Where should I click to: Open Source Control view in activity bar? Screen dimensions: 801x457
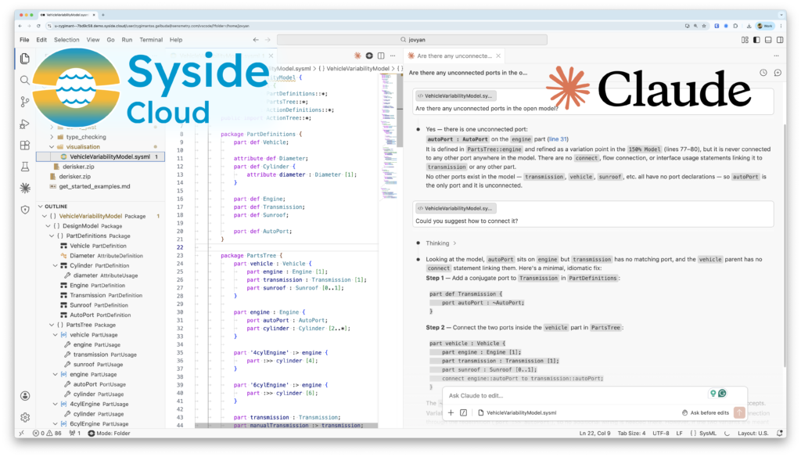(25, 102)
